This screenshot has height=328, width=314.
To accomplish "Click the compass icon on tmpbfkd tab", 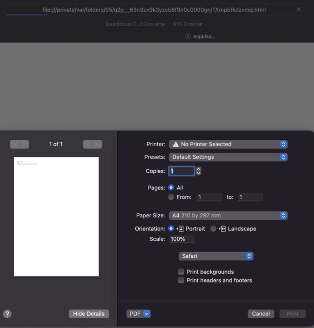I will 188,36.
